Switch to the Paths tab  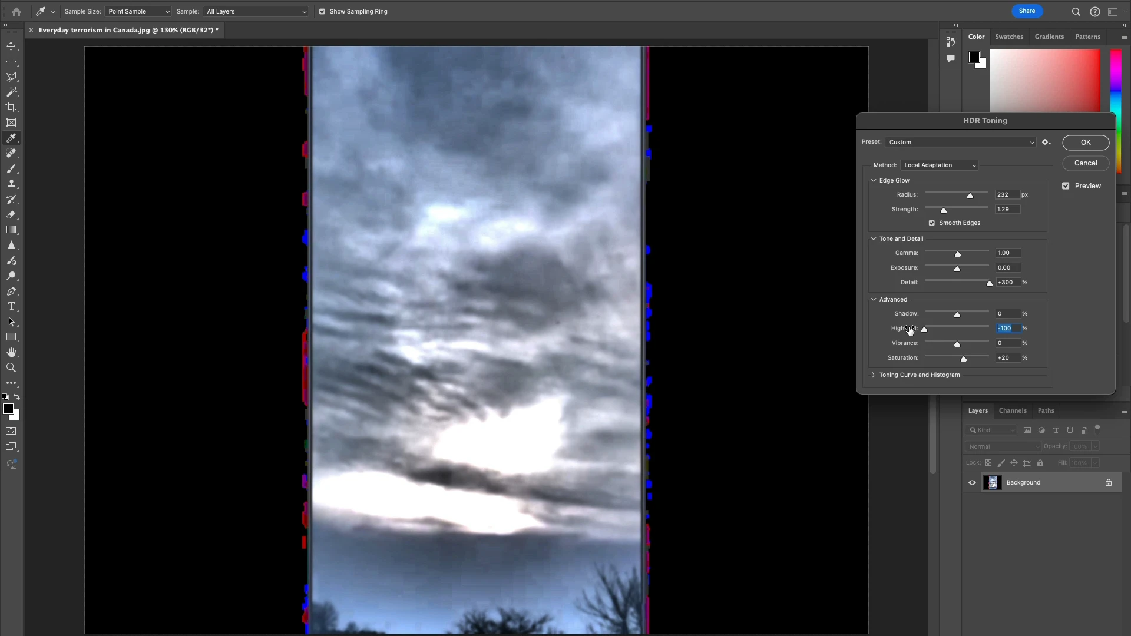click(x=1046, y=410)
